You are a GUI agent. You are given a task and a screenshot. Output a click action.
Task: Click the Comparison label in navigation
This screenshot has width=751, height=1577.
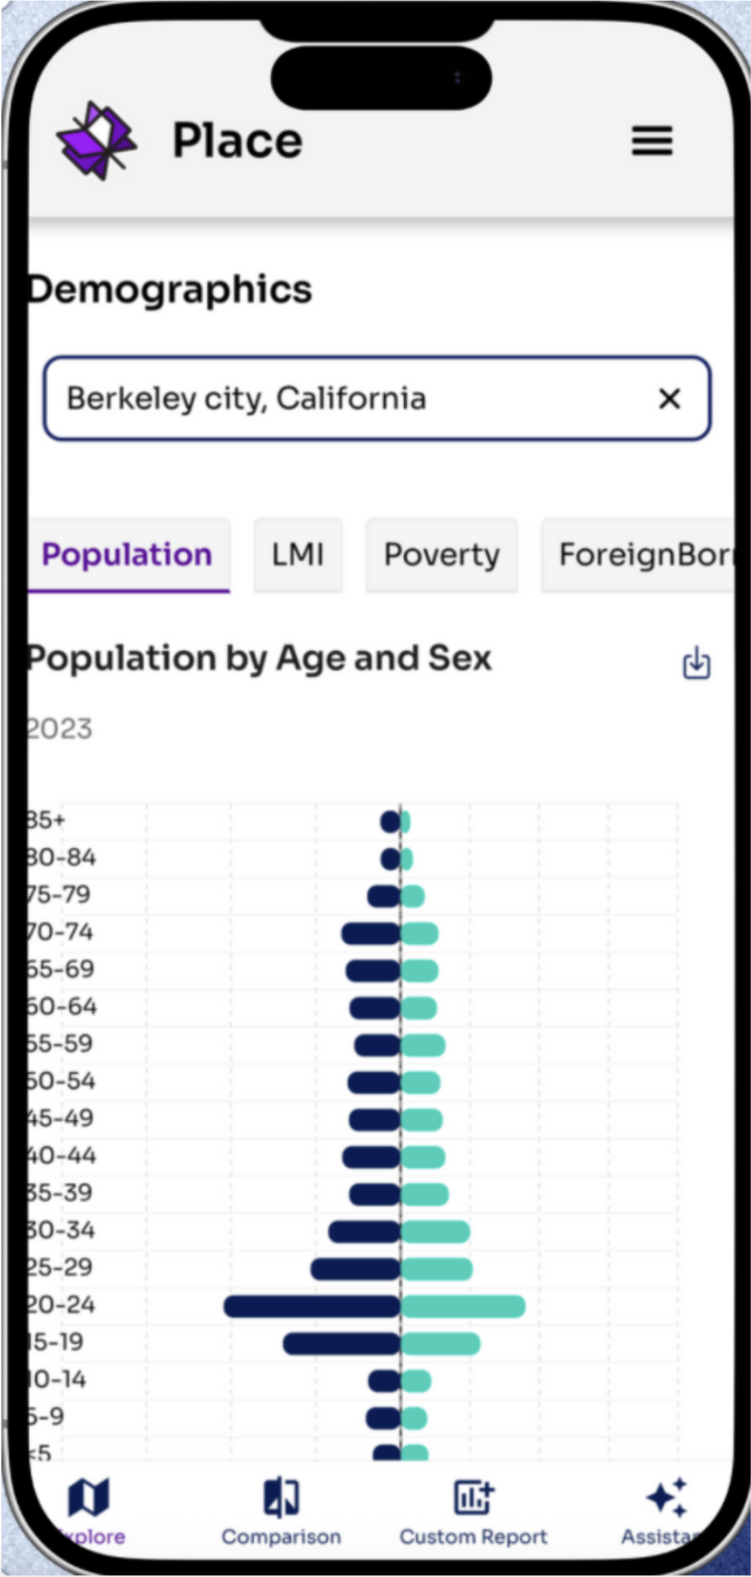coord(280,1537)
